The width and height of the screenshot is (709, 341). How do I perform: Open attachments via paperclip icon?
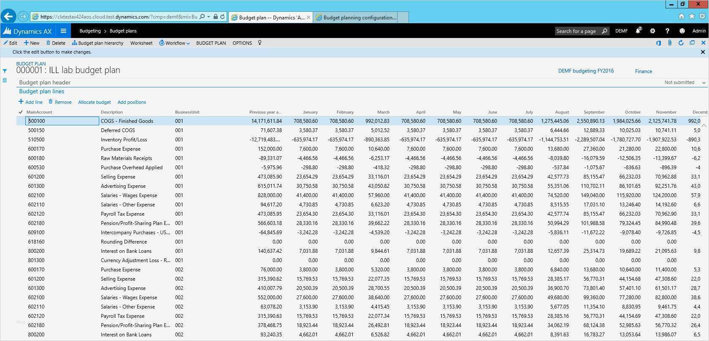click(670, 43)
